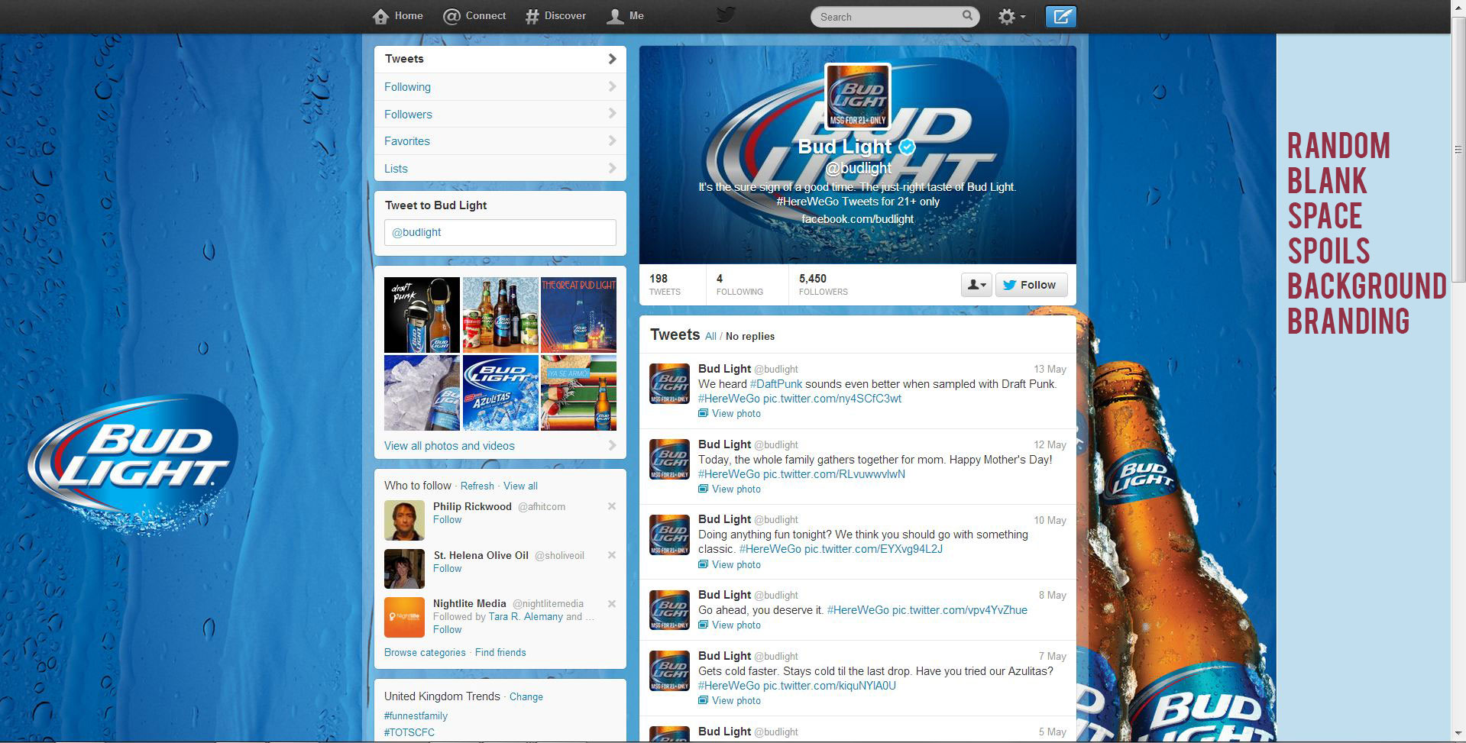This screenshot has width=1466, height=743.
Task: Open the ice bottle photo thumbnail
Action: click(x=422, y=392)
